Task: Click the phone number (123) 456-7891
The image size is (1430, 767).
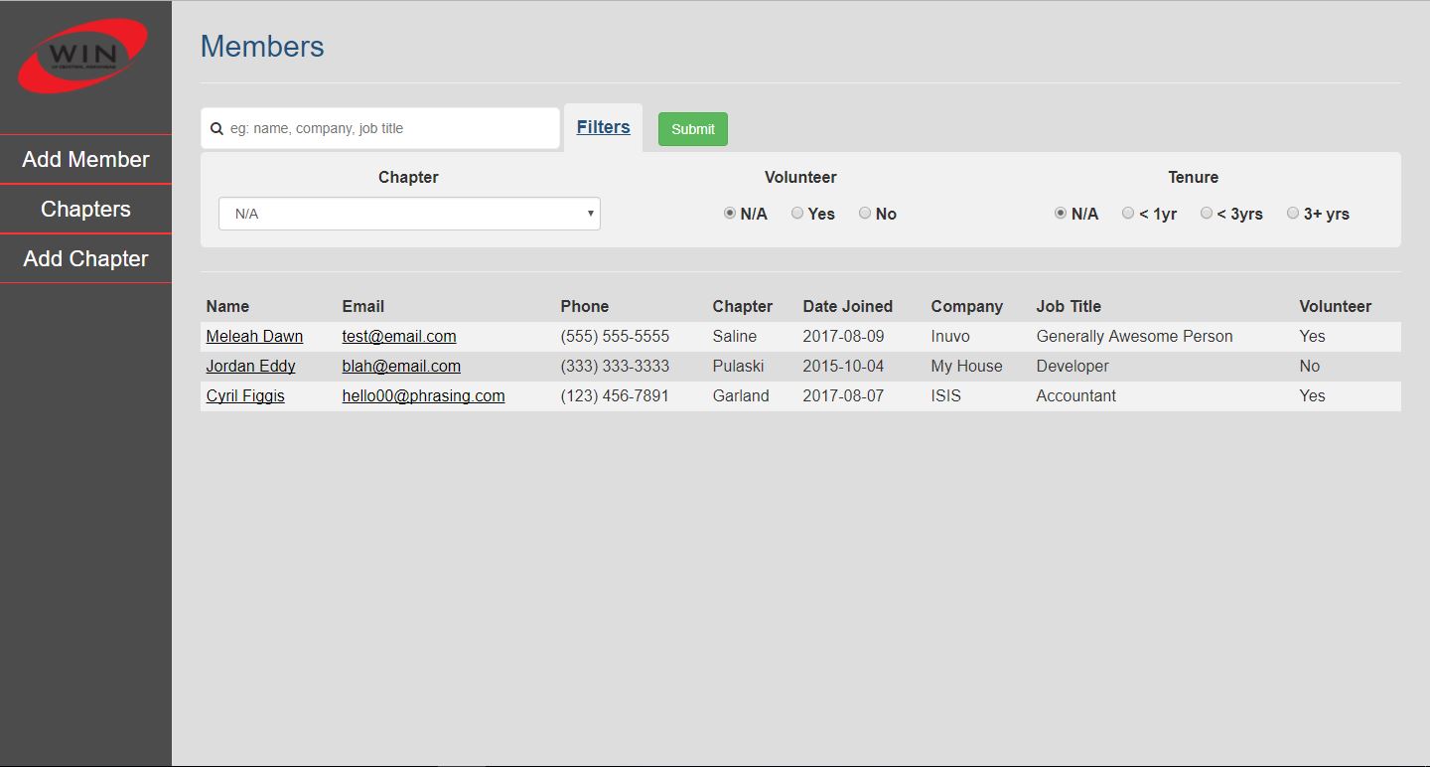Action: point(615,395)
